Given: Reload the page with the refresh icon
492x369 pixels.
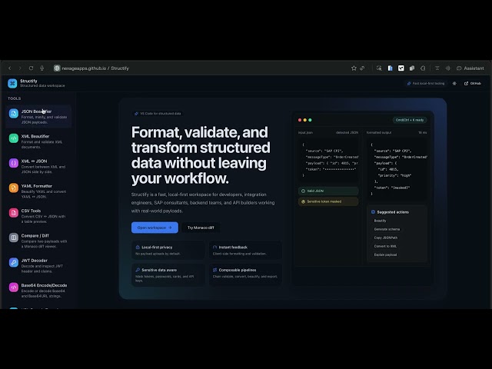Looking at the screenshot, I should (x=31, y=68).
